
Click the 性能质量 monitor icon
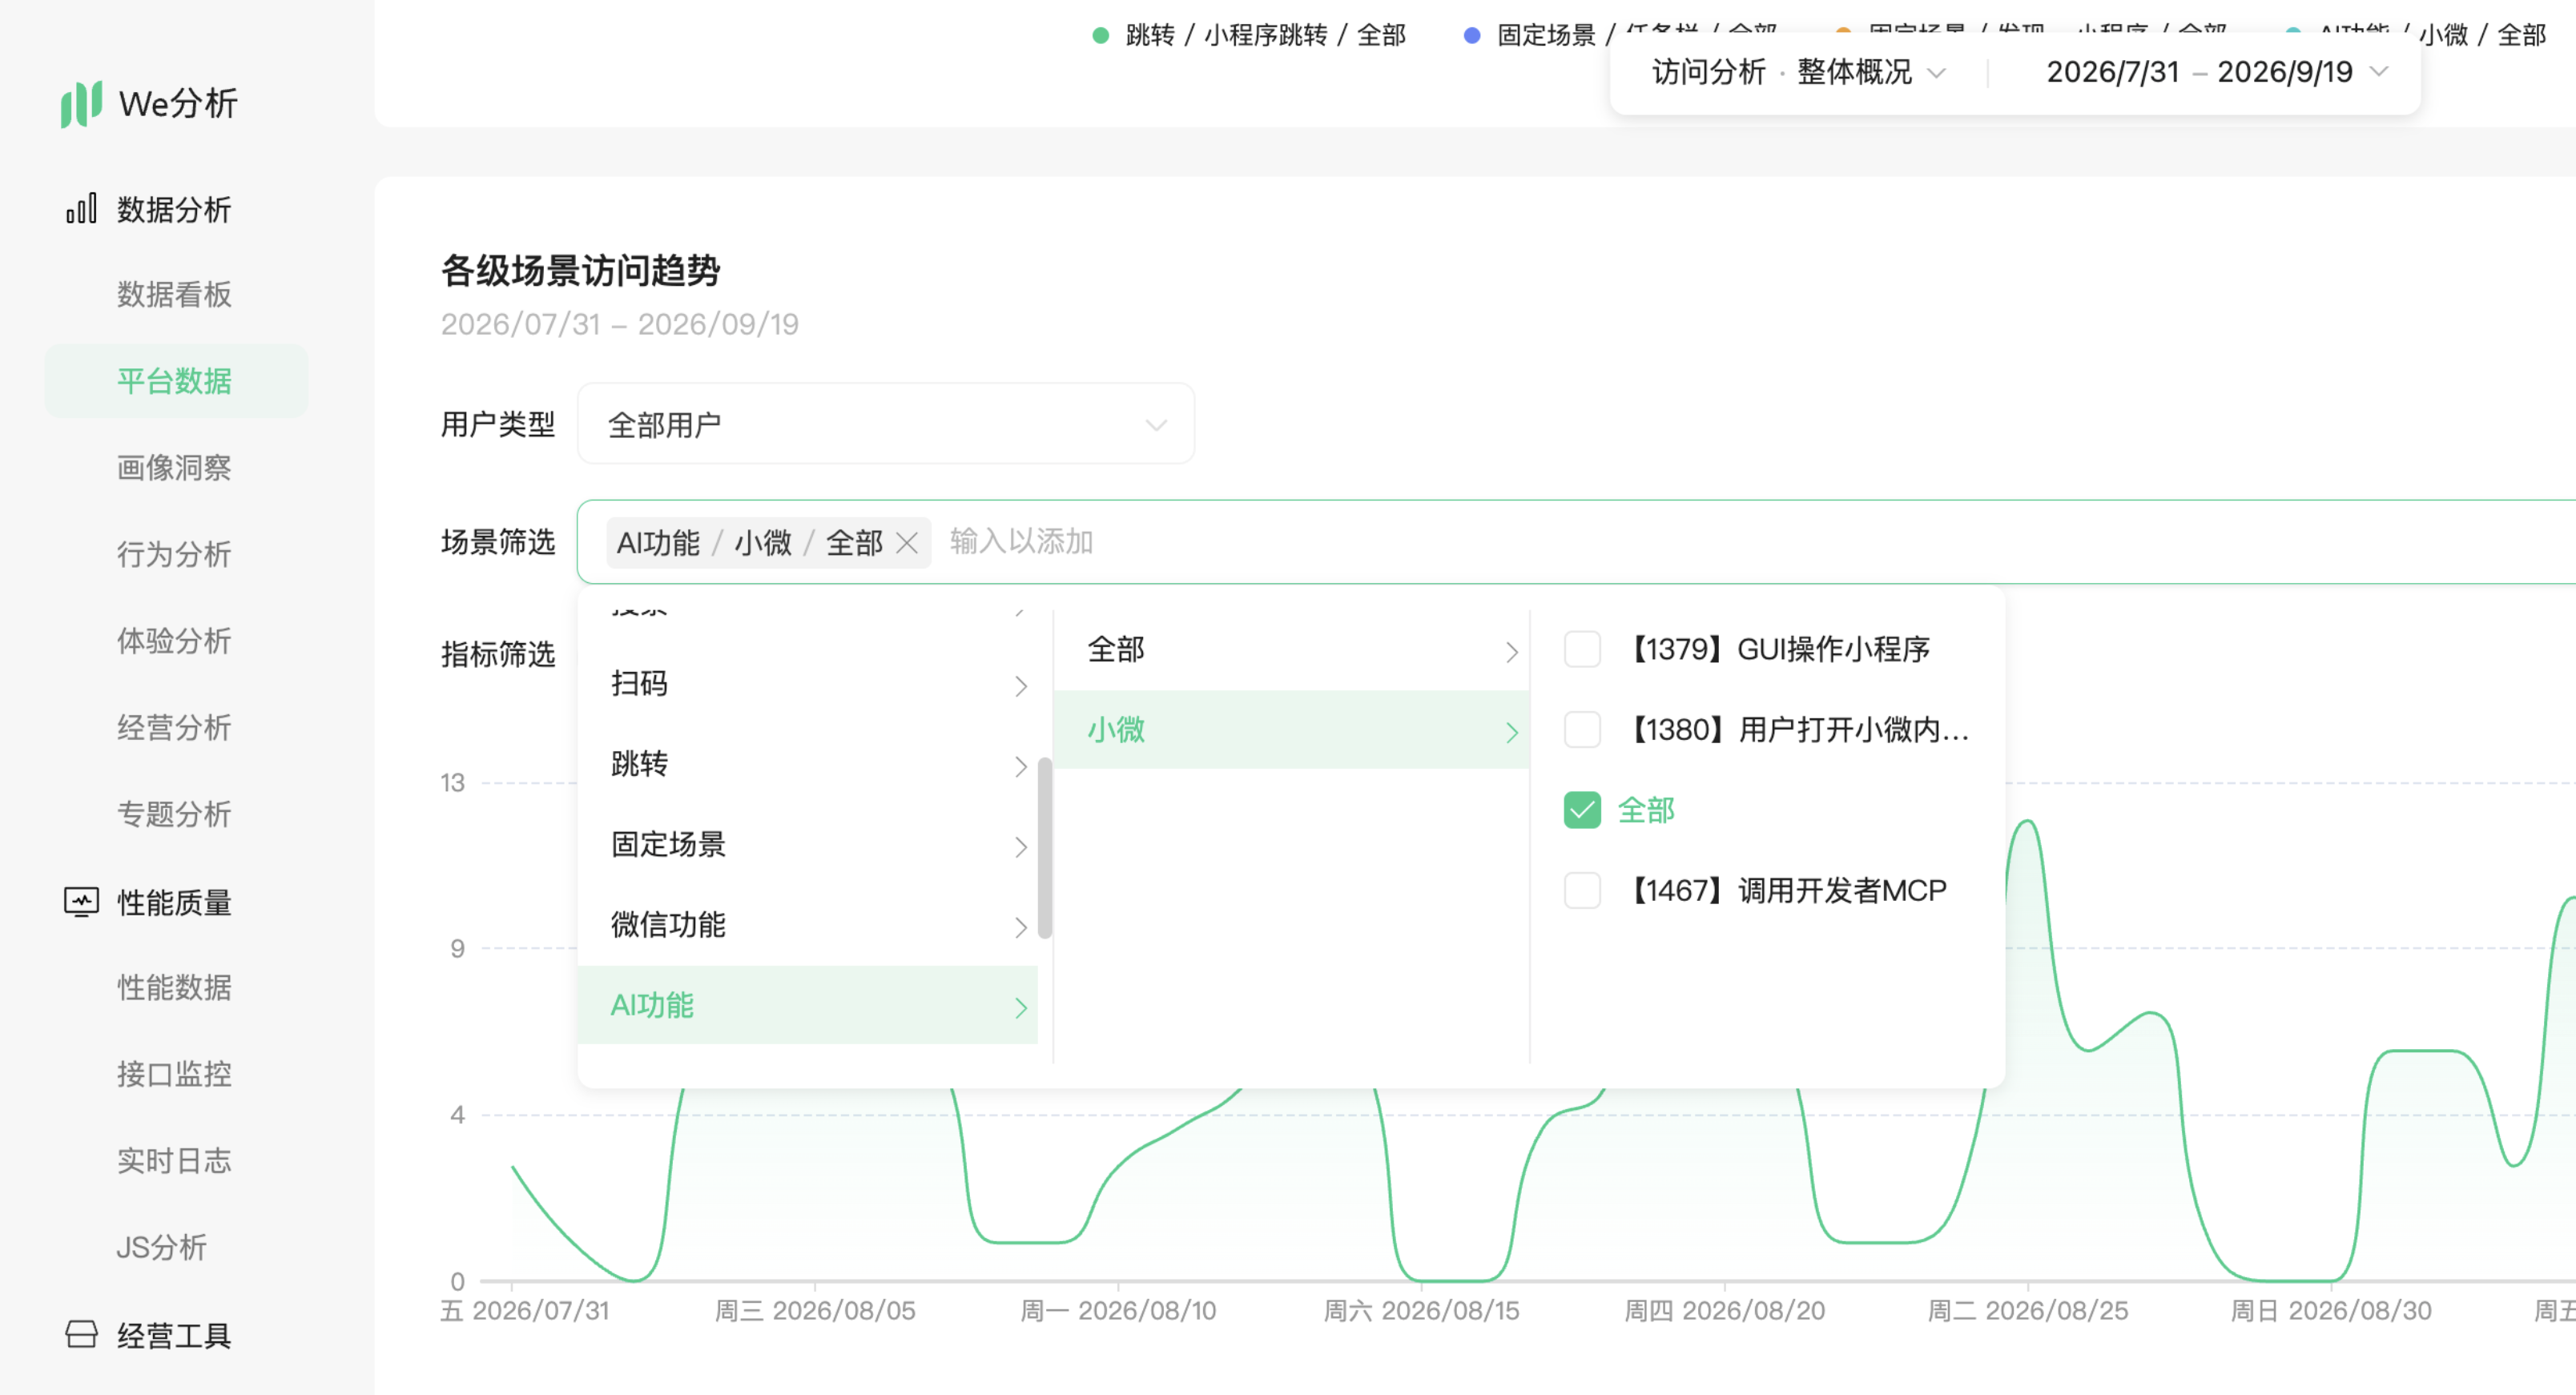pyautogui.click(x=81, y=902)
